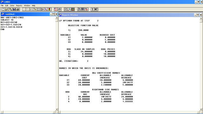
Task: Click the Help question mark icon
Action: pyautogui.click(x=92, y=9)
